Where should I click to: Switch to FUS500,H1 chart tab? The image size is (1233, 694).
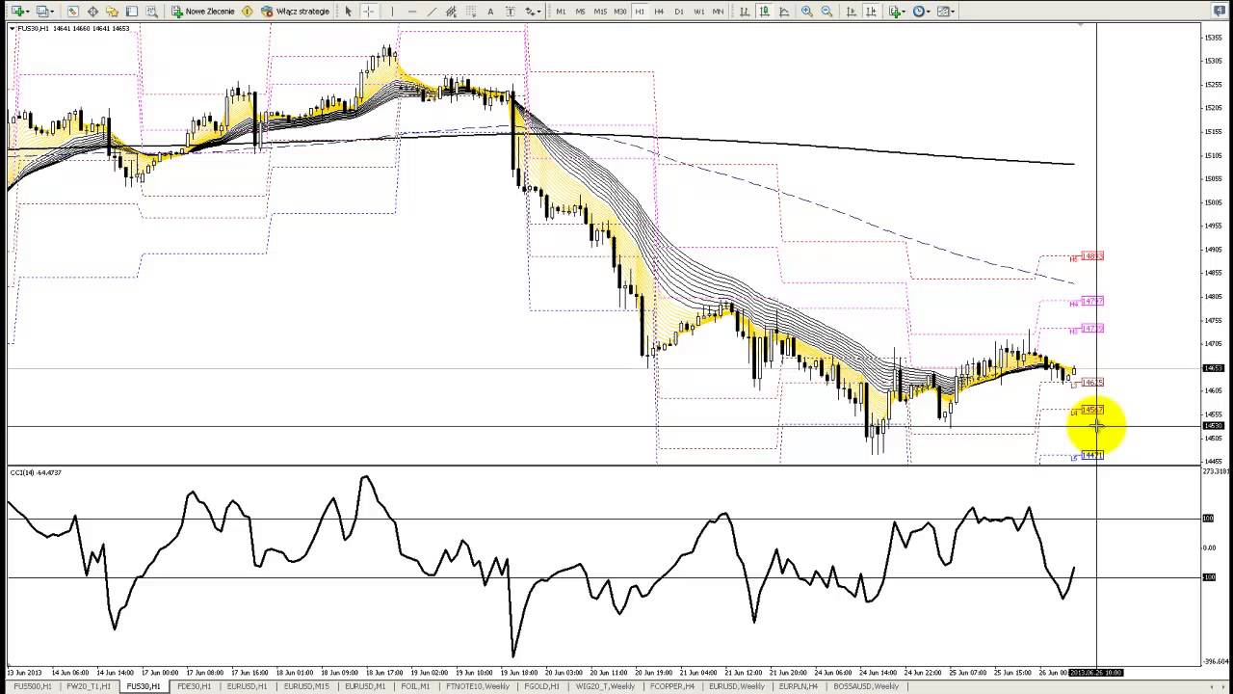coord(32,686)
